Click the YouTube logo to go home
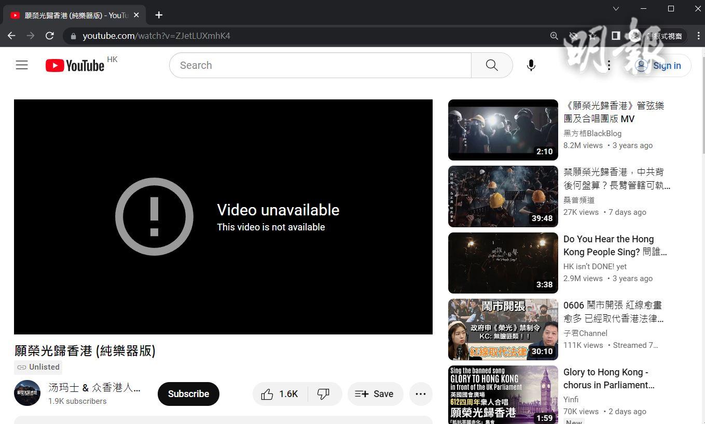Screen dimensions: 705x424 pyautogui.click(x=75, y=65)
